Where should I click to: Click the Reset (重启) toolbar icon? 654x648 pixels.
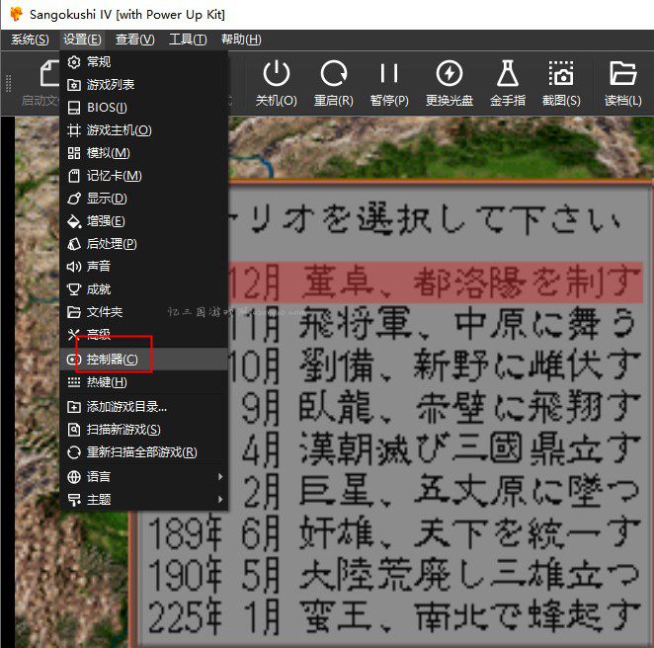coord(333,73)
